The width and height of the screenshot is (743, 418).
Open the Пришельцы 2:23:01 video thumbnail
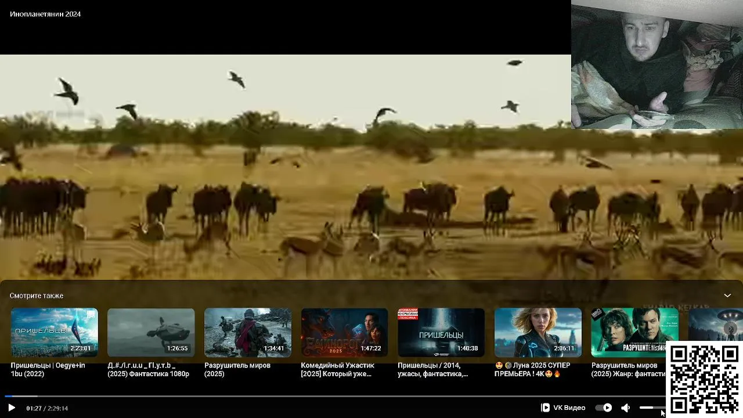[x=55, y=333]
